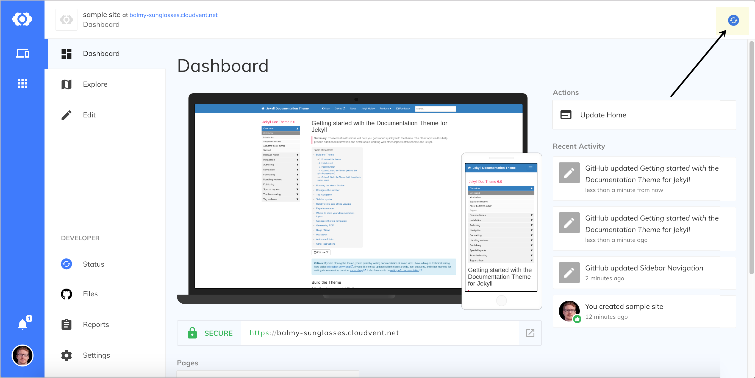
Task: Click the pencil icon beside the less than a minute from now activity
Action: pyautogui.click(x=569, y=173)
